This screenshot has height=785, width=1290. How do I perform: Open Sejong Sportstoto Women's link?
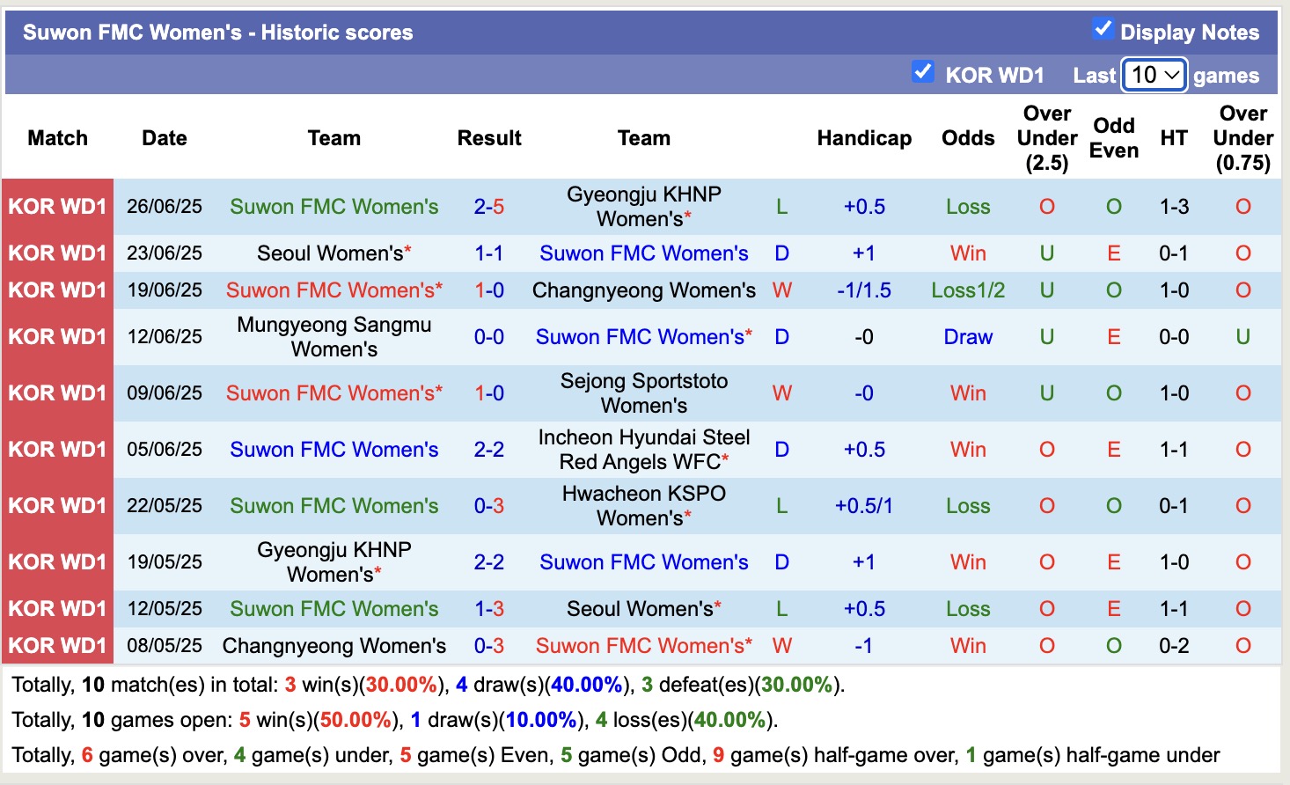[643, 393]
